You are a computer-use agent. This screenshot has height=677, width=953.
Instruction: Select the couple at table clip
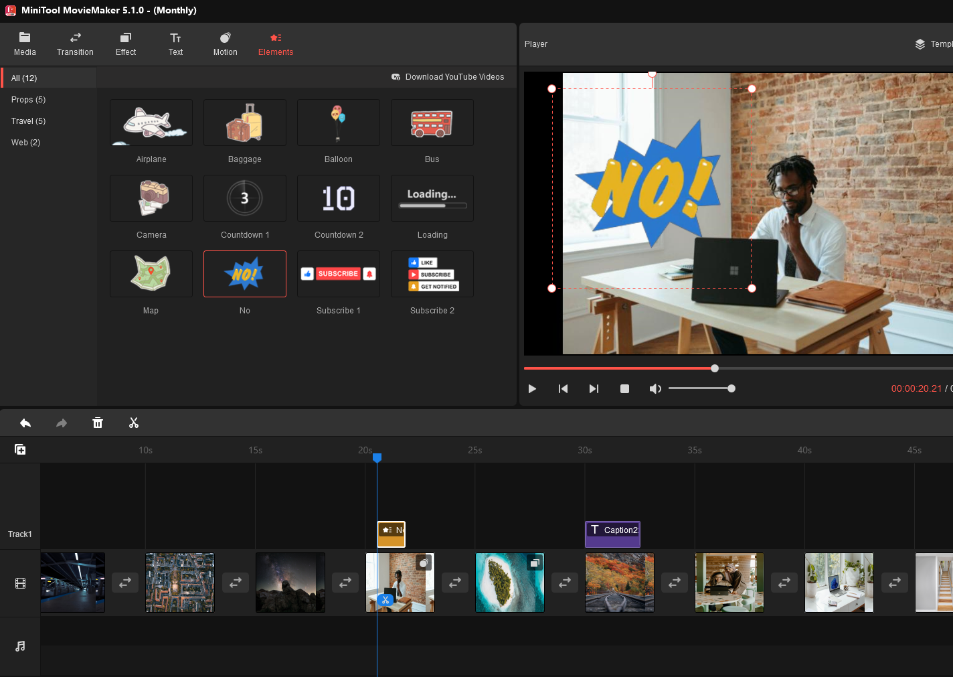[x=729, y=582]
